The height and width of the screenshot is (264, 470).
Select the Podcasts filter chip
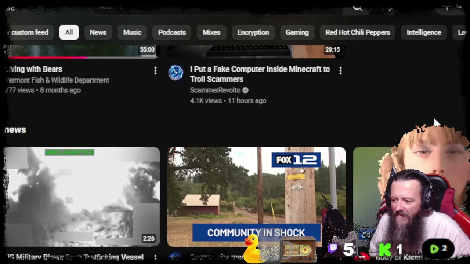click(172, 32)
